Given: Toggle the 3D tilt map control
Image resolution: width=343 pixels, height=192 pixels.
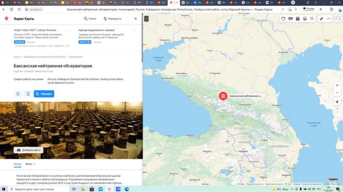Looking at the screenshot, I should [x=337, y=112].
